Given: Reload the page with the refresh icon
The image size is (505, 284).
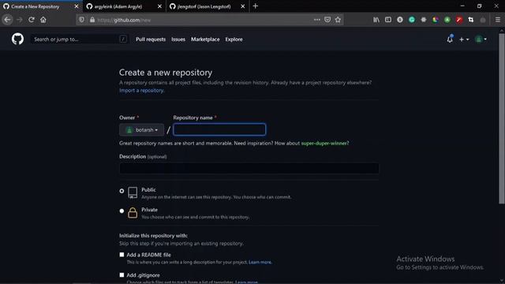Looking at the screenshot, I should click(32, 20).
